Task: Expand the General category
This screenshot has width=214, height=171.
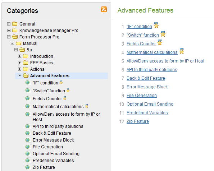Action: coord(9,24)
